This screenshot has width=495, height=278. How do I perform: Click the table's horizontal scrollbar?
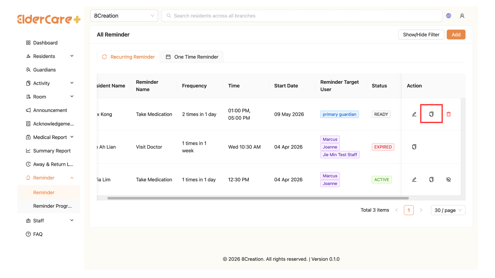258,198
